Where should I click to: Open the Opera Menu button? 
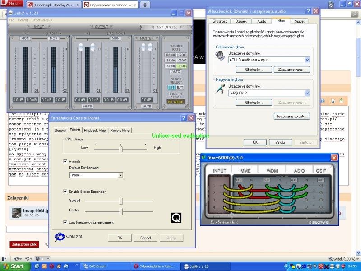[x=13, y=3]
